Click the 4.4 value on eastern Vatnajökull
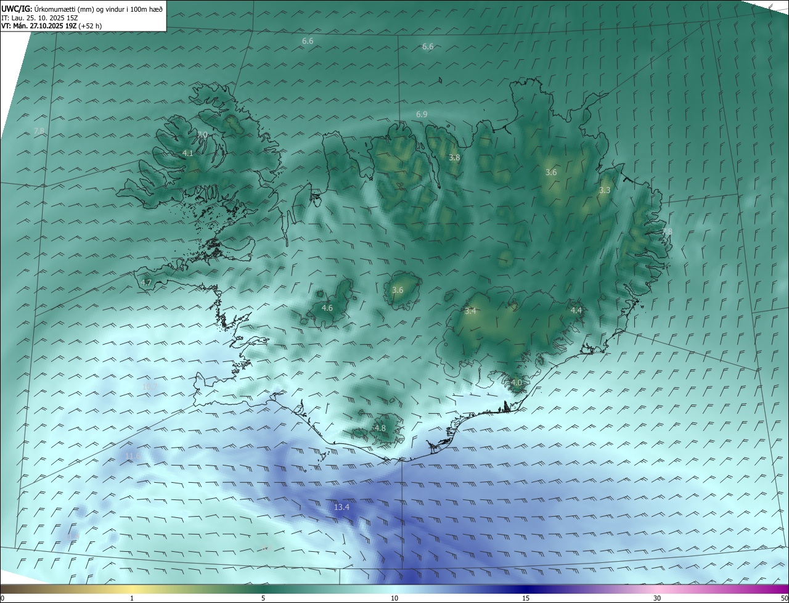The width and height of the screenshot is (789, 603). (576, 310)
